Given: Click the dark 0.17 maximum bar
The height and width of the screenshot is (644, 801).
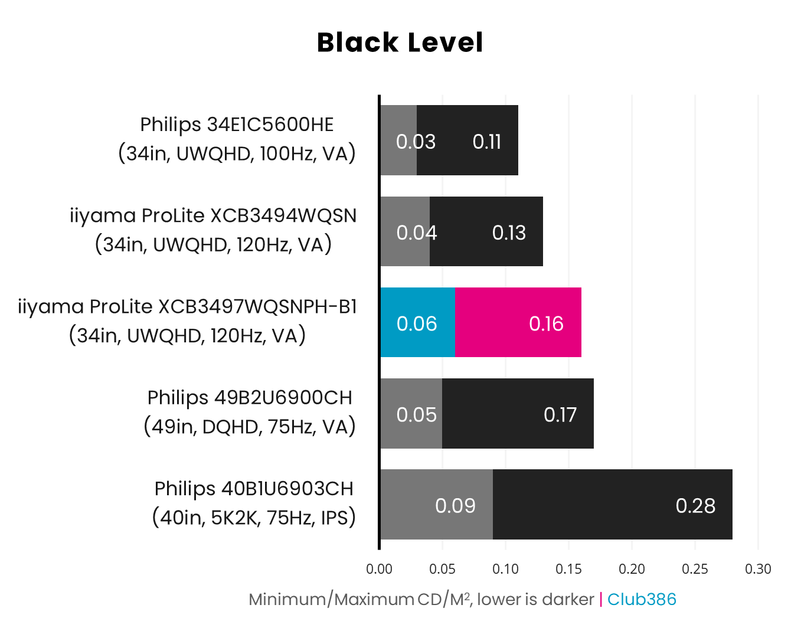Looking at the screenshot, I should (518, 414).
